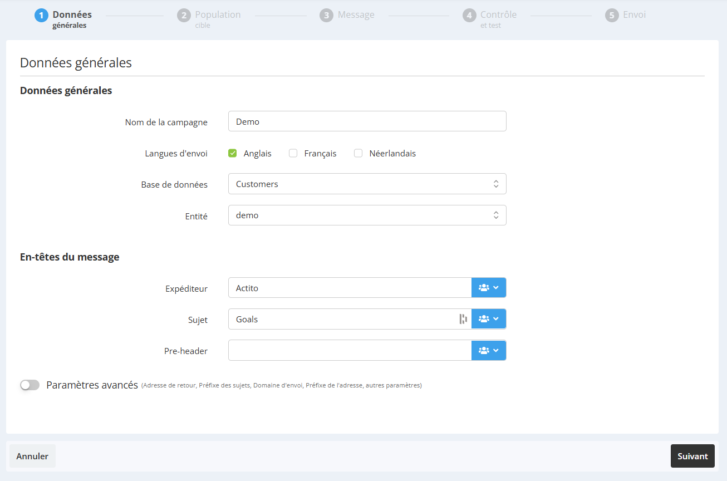
Task: Click the Suivant button
Action: pyautogui.click(x=692, y=456)
